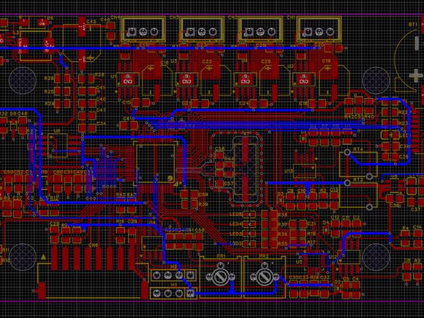Select the bottom-right mounting hole
Viewport: 424px width, 318px height.
click(376, 257)
